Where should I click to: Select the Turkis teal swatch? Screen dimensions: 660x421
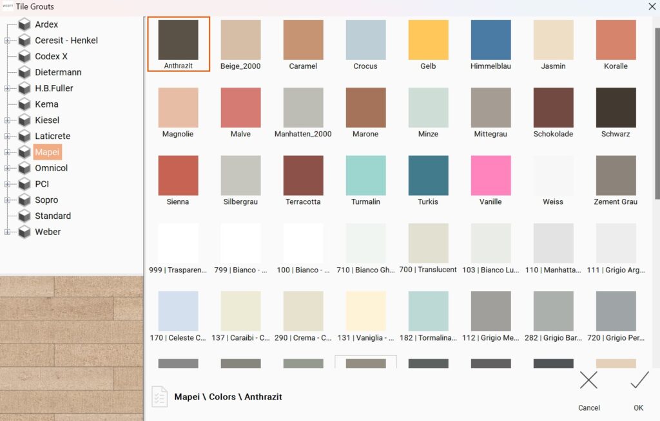pos(428,175)
